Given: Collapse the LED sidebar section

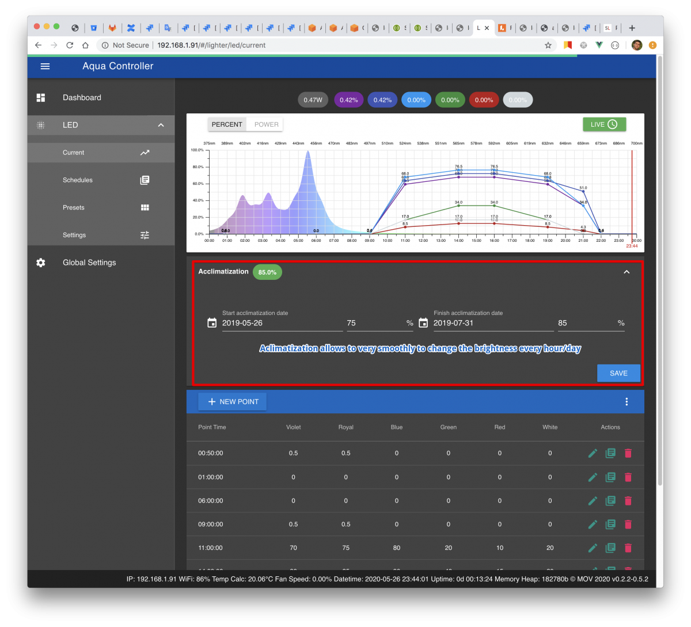Looking at the screenshot, I should coord(161,125).
